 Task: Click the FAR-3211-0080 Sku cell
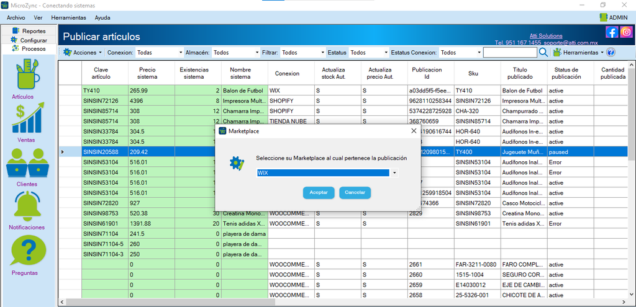pos(478,264)
